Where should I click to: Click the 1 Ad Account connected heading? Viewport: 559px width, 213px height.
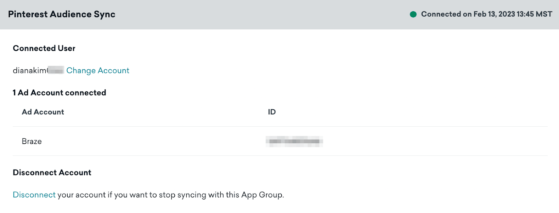tap(60, 93)
